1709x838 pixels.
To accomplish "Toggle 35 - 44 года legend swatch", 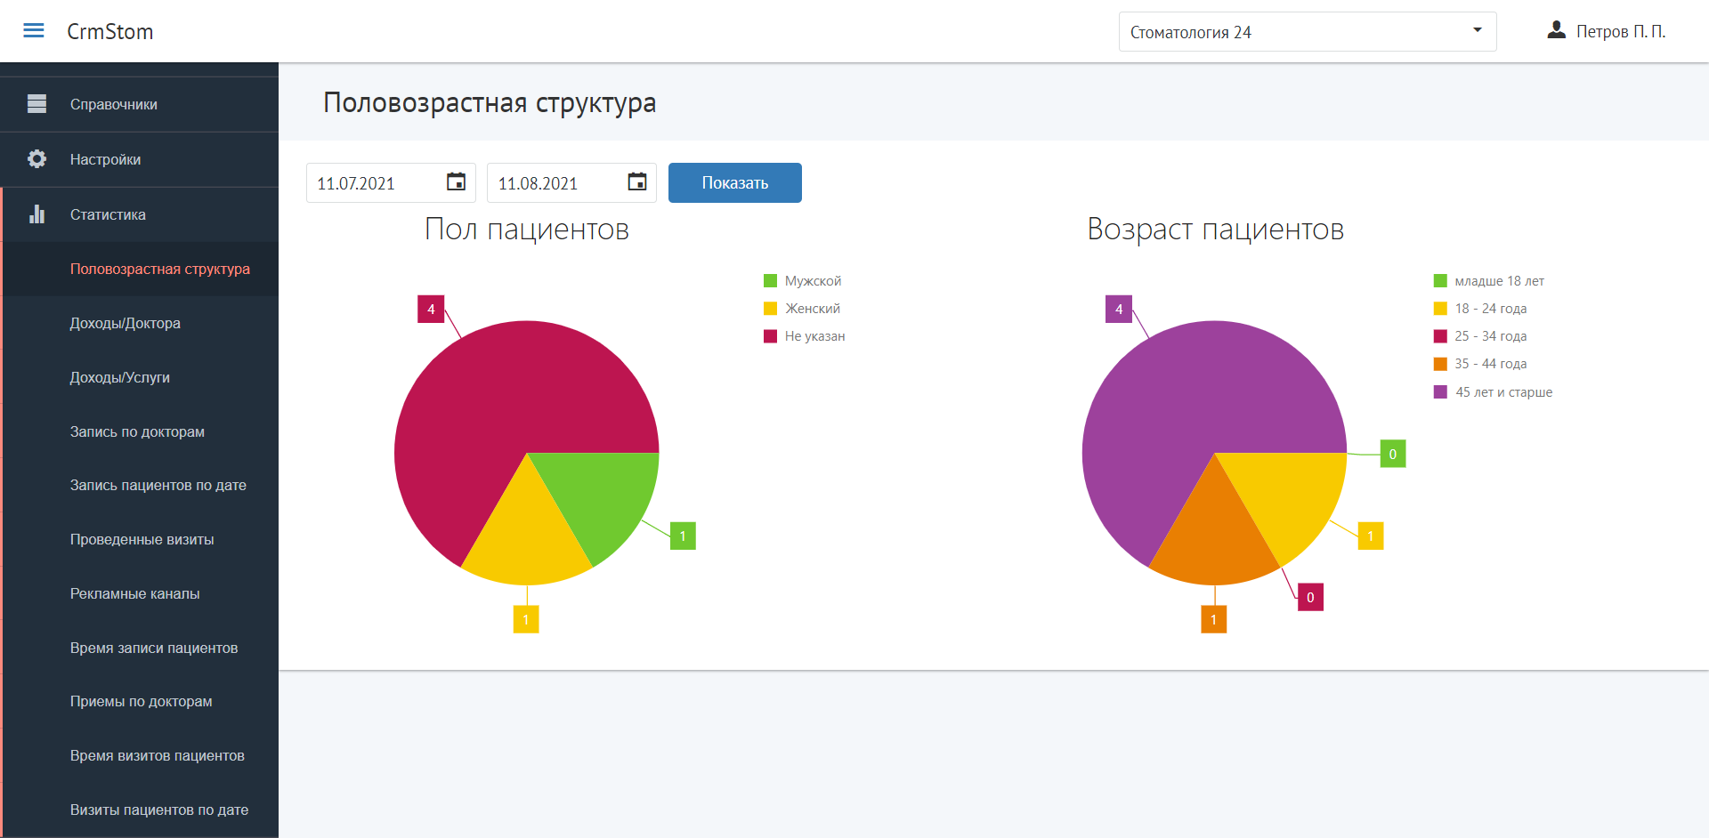I will (x=1441, y=364).
